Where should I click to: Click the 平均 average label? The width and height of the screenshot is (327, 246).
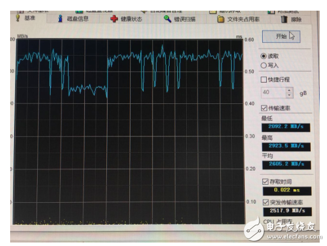click(267, 156)
